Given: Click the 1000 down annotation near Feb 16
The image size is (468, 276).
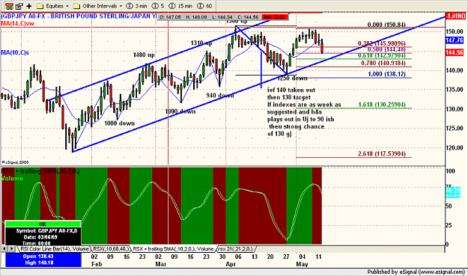Looking at the screenshot, I should (119, 123).
